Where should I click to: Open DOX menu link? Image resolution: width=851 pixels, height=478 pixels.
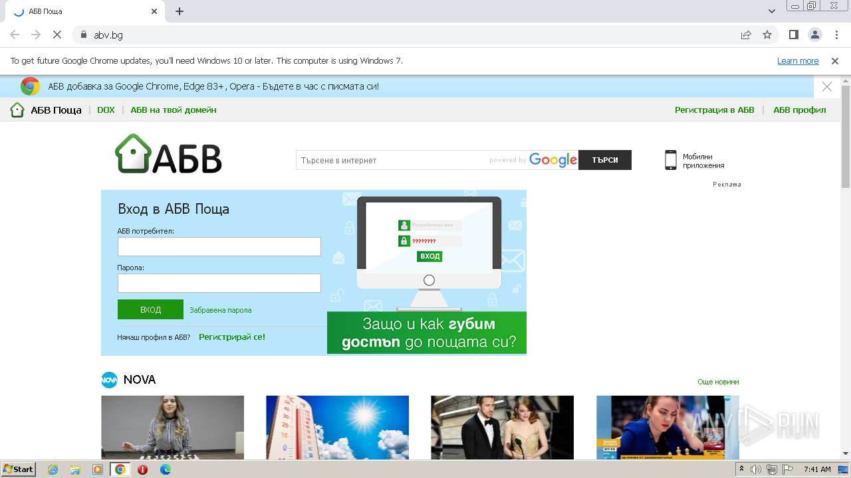click(x=106, y=110)
